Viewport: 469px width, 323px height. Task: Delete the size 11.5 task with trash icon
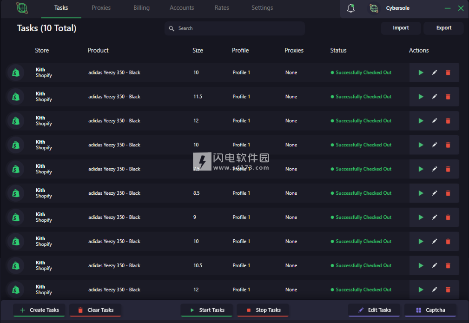tap(448, 97)
